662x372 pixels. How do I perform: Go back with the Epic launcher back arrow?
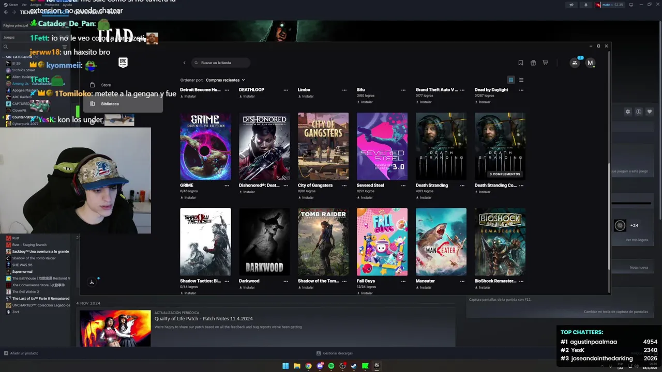click(x=184, y=63)
